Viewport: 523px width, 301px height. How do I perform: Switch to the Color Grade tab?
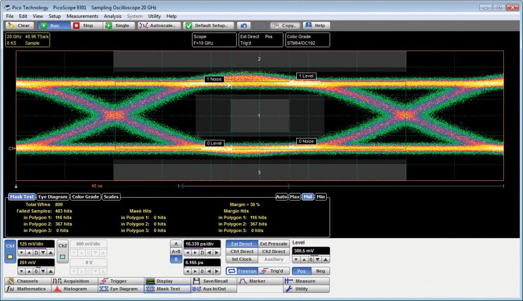[86, 197]
